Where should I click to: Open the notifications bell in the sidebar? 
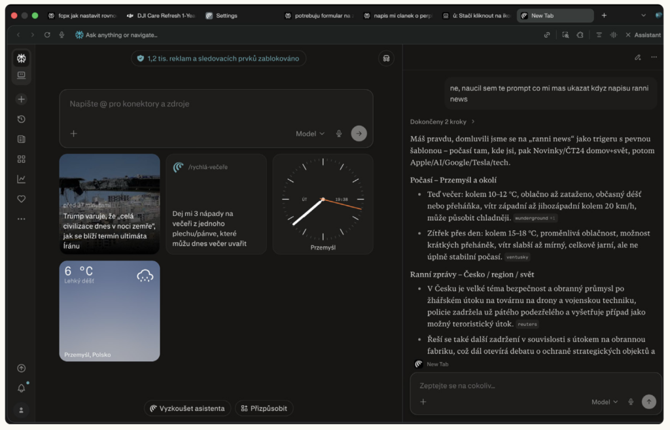pos(21,388)
